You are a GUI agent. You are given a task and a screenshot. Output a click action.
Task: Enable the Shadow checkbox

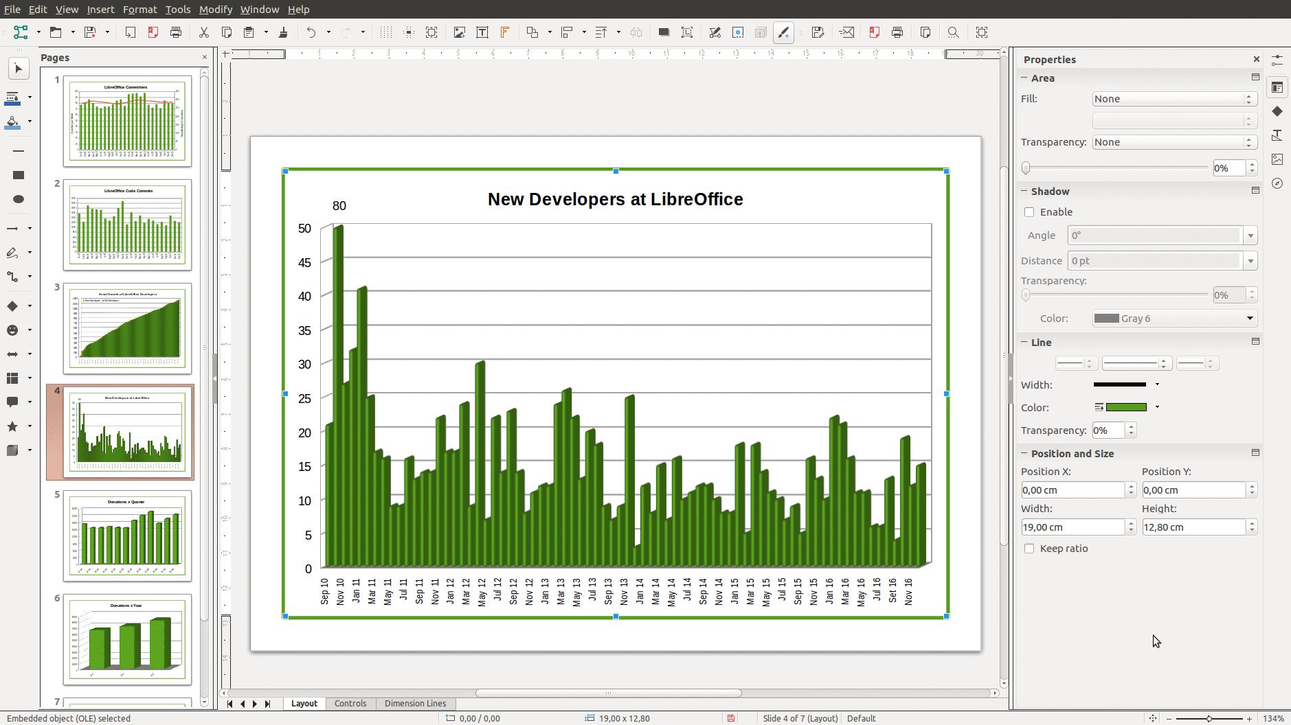pyautogui.click(x=1029, y=212)
